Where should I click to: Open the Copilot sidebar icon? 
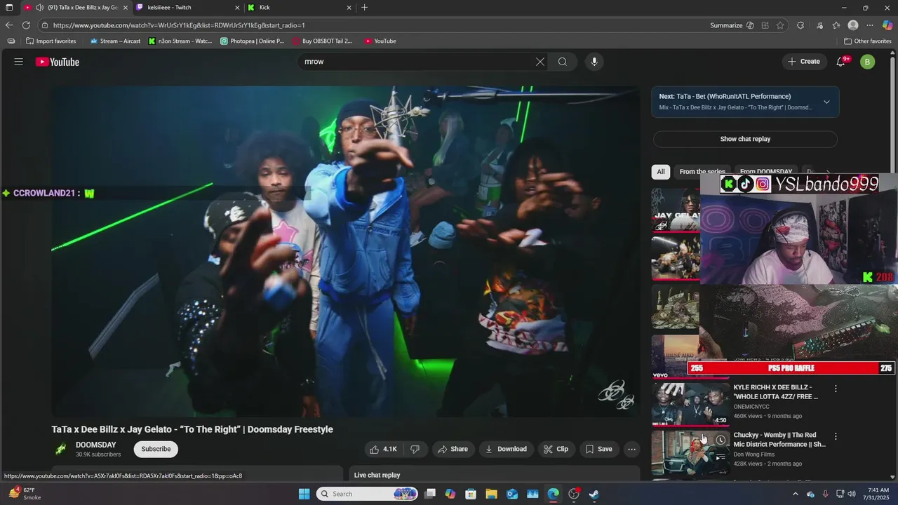point(887,25)
